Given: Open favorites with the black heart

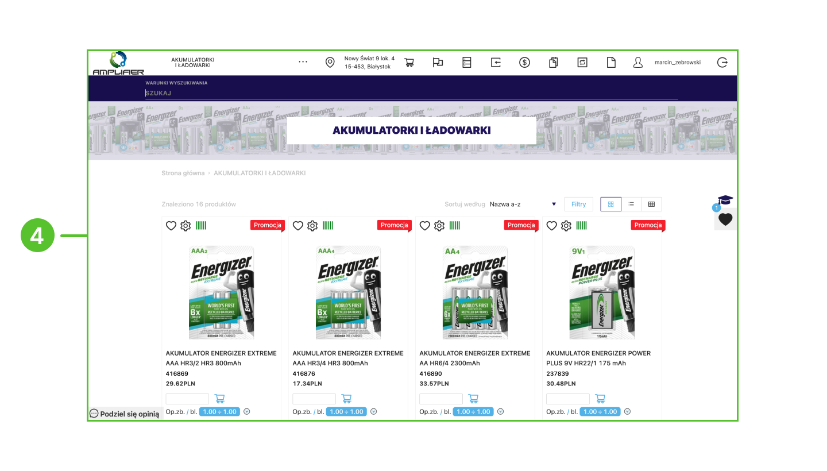Looking at the screenshot, I should pos(725,219).
